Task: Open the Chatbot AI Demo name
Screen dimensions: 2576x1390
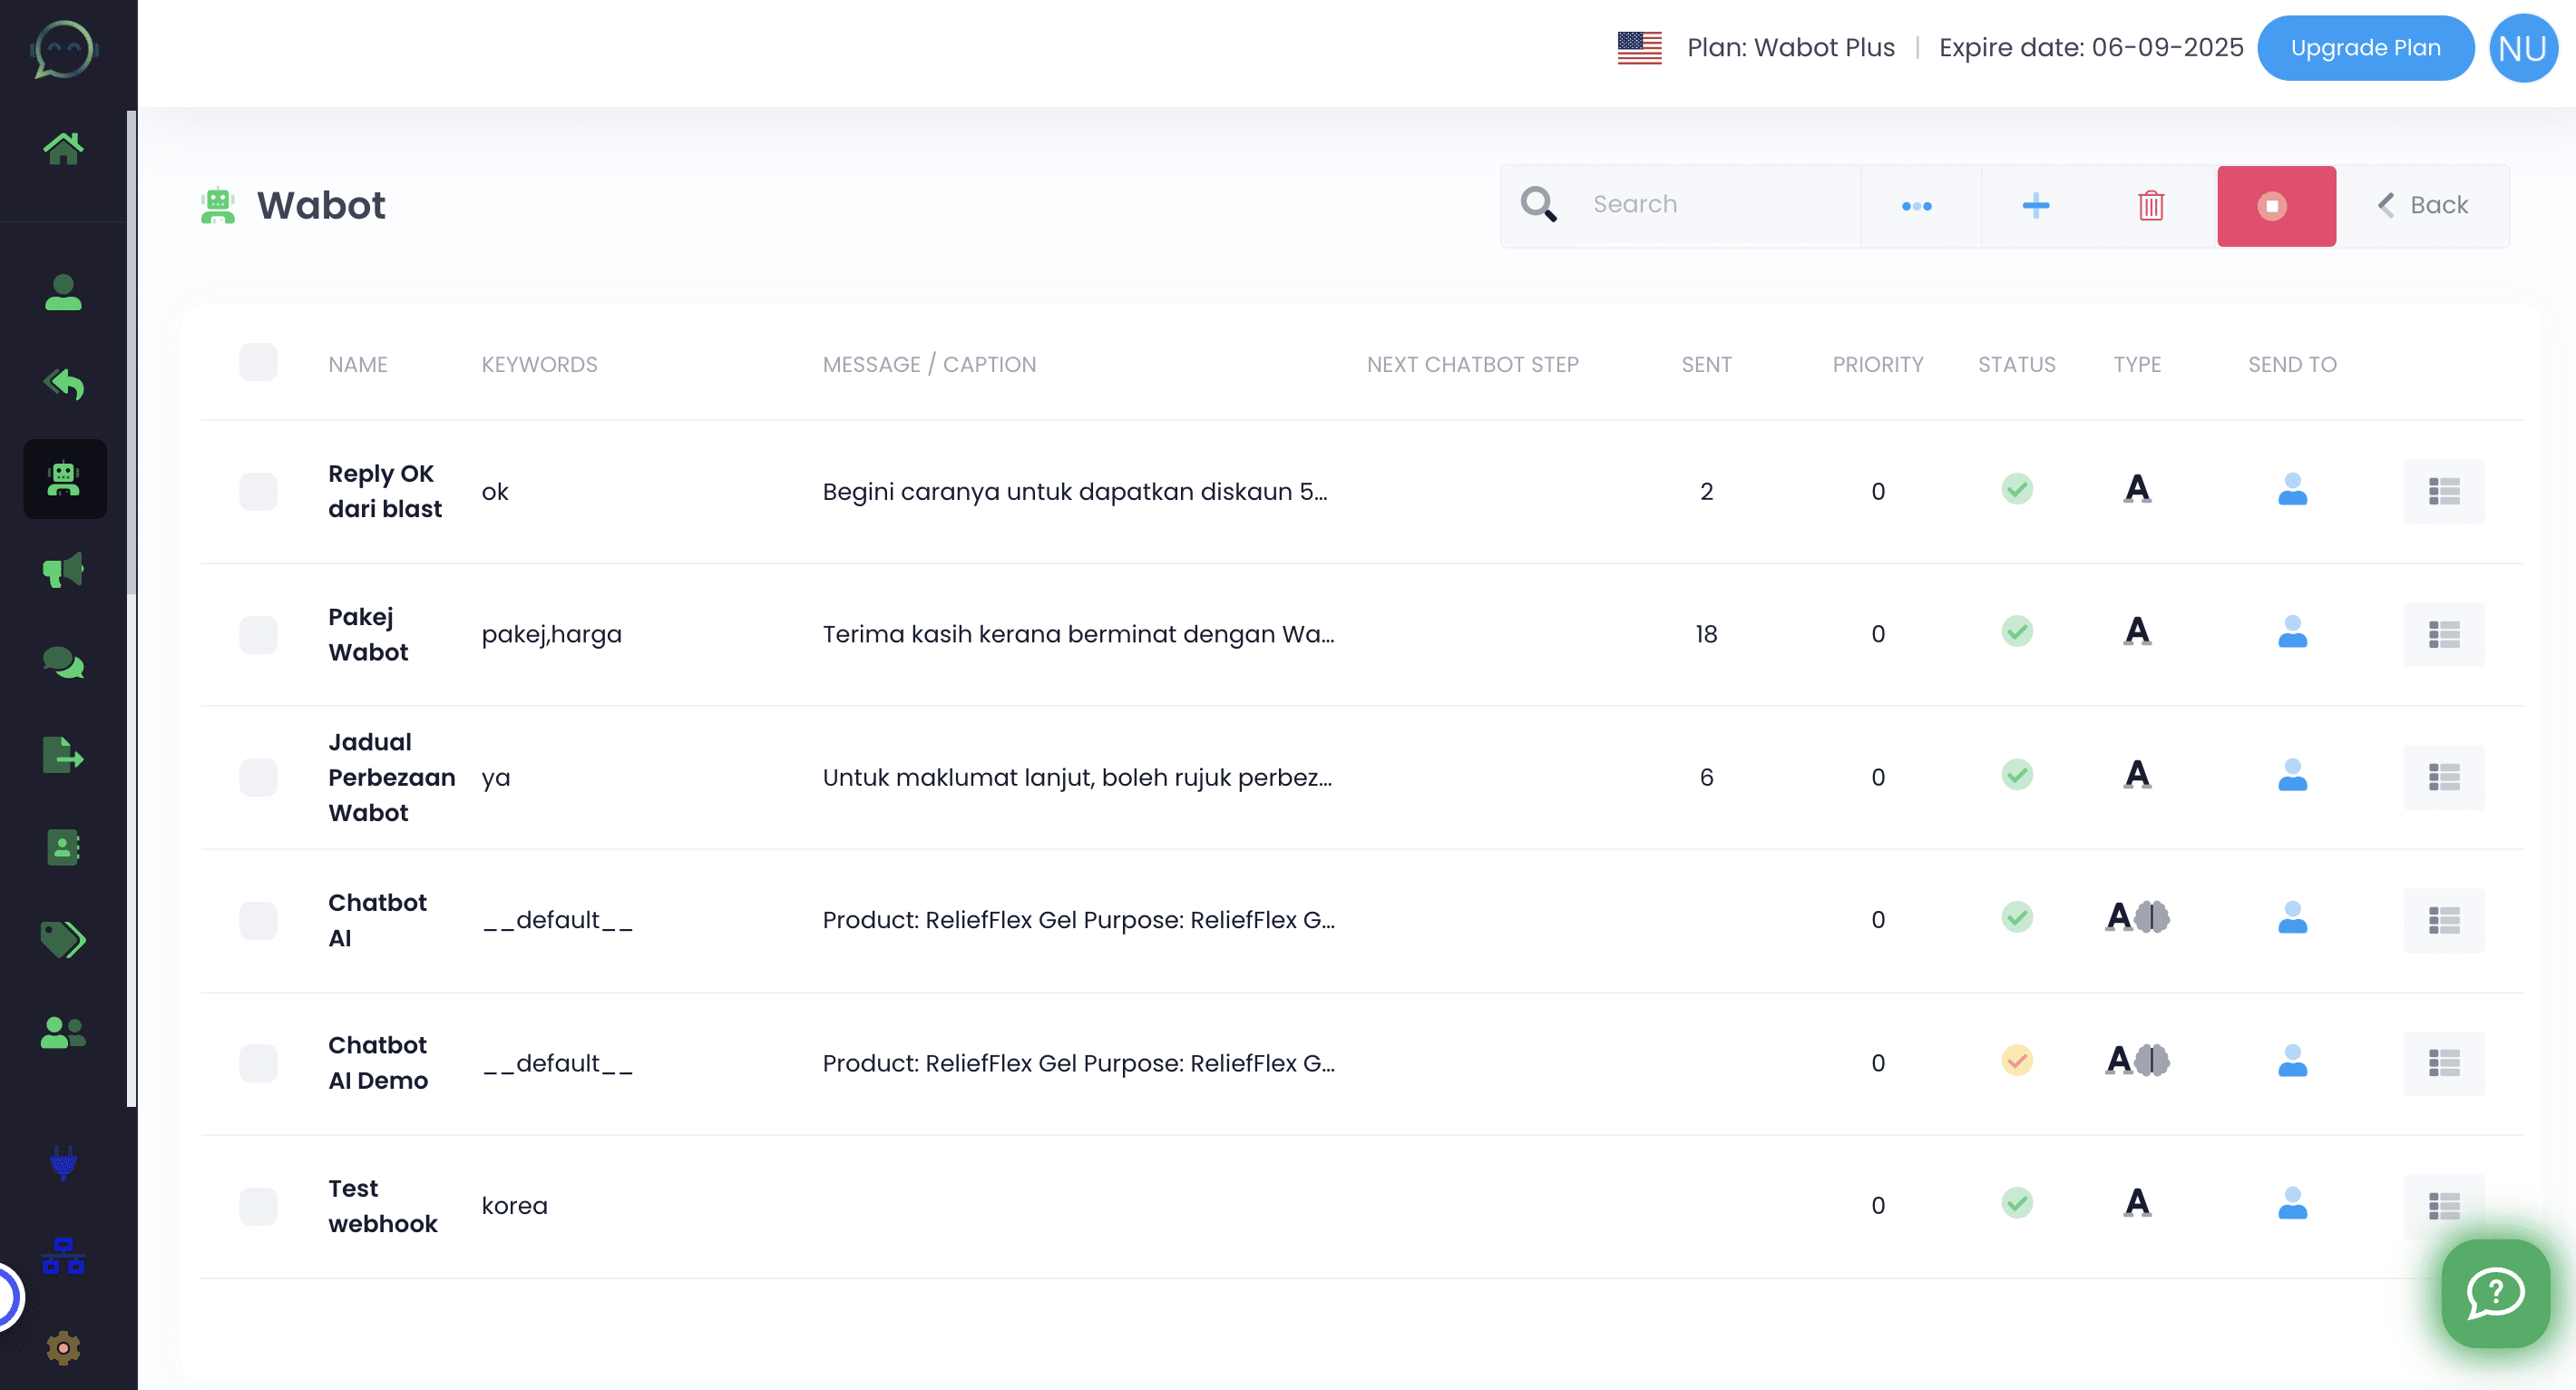Action: pyautogui.click(x=378, y=1063)
